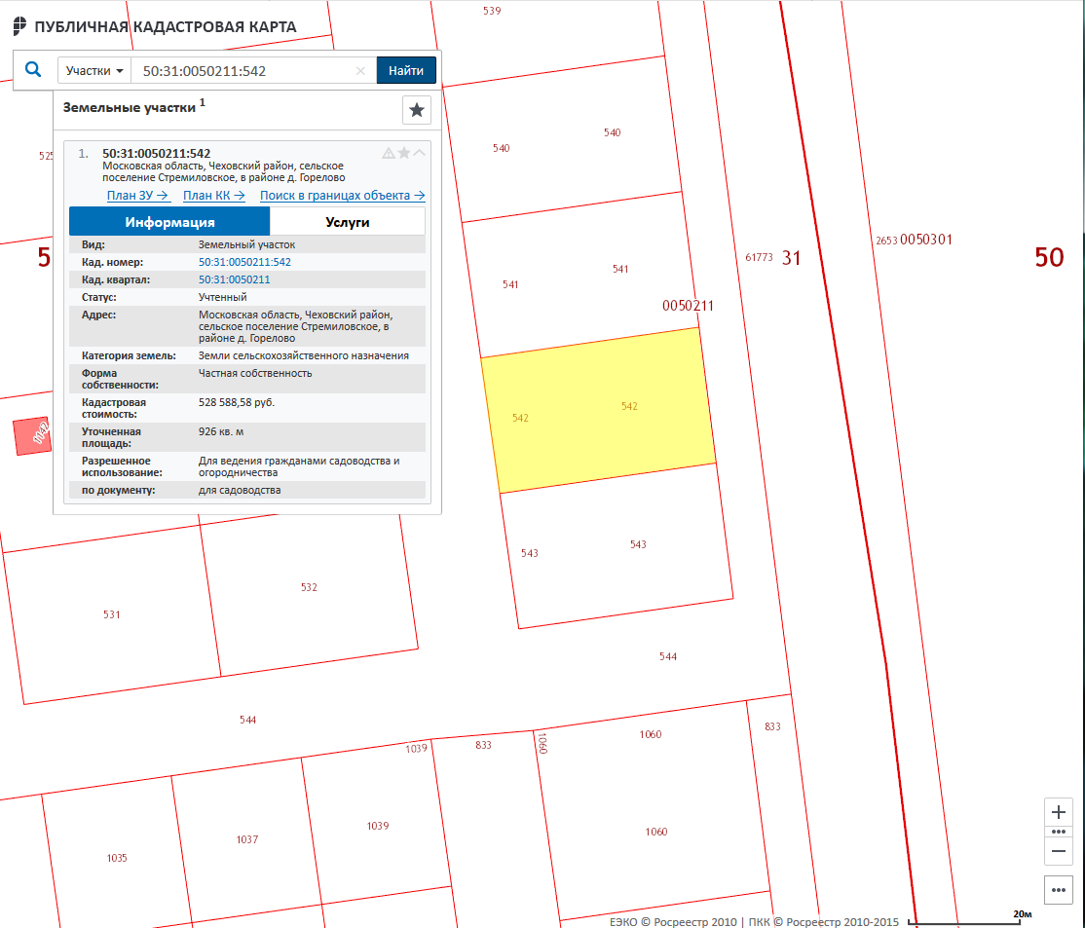Image resolution: width=1085 pixels, height=928 pixels.
Task: Add parcel 542 to favorites via small star
Action: pos(404,153)
